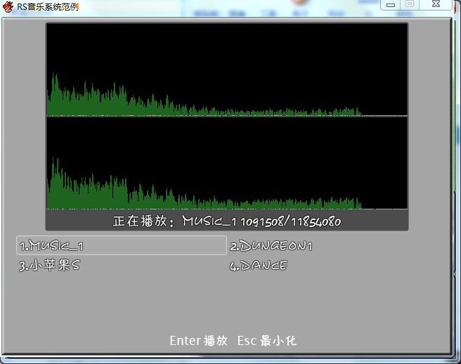The image size is (461, 364).
Task: Click the RS音乐系统范例 window title text
Action: [x=48, y=6]
